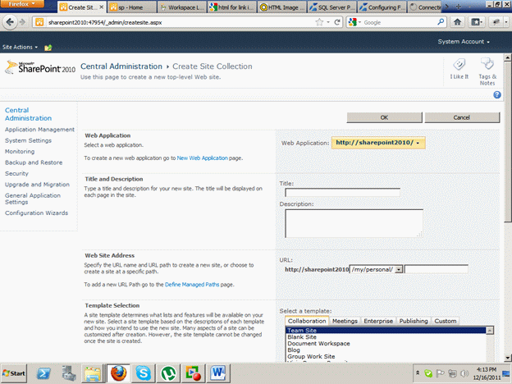Select the Publishing template tab
Viewport: 512px width, 384px height.
point(414,321)
